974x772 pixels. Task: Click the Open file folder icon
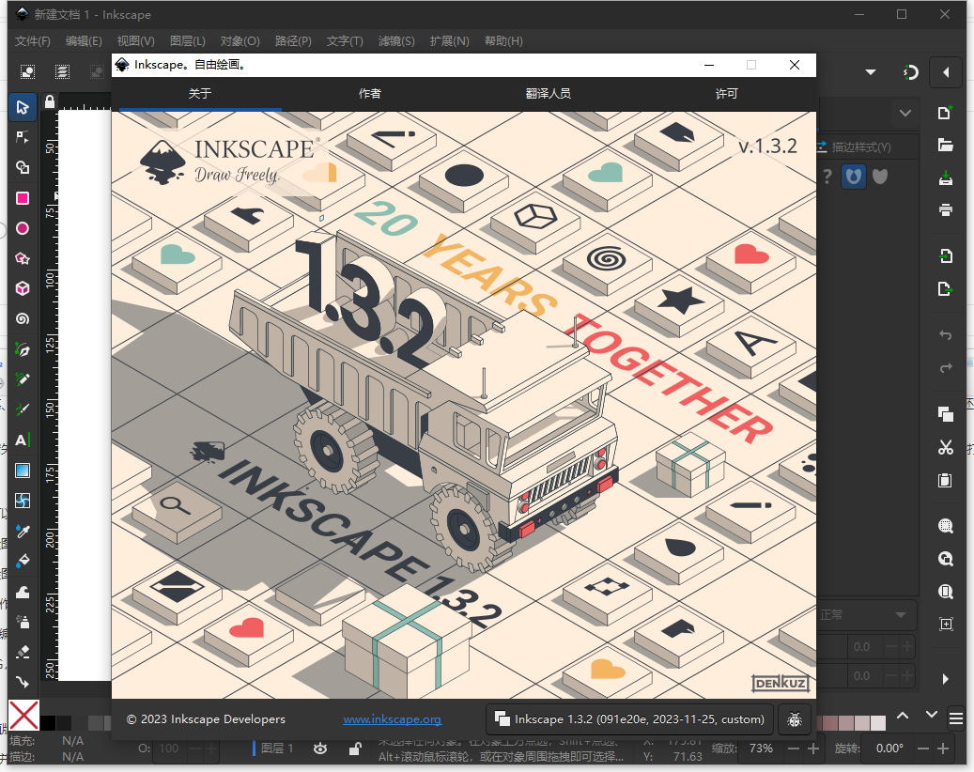point(946,146)
